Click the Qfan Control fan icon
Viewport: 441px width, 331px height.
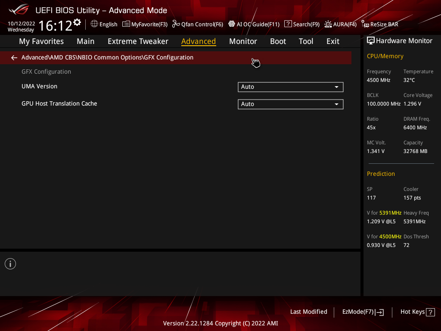tap(176, 24)
